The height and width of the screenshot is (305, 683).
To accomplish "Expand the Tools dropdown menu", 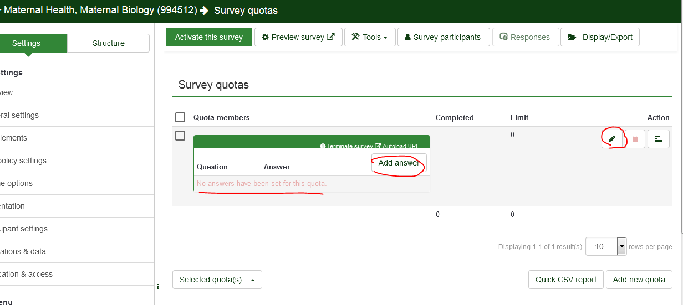I will point(369,37).
